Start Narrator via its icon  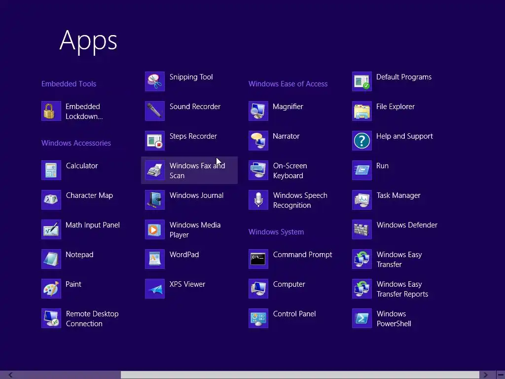point(258,141)
